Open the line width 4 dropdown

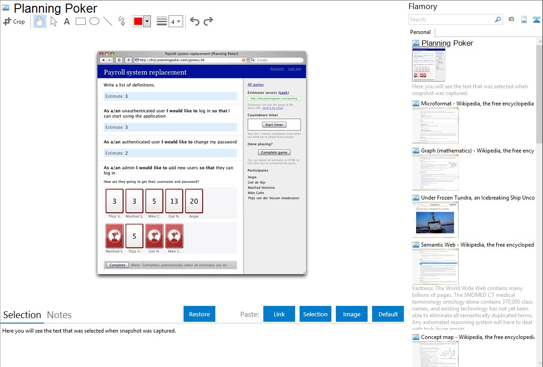click(x=175, y=21)
